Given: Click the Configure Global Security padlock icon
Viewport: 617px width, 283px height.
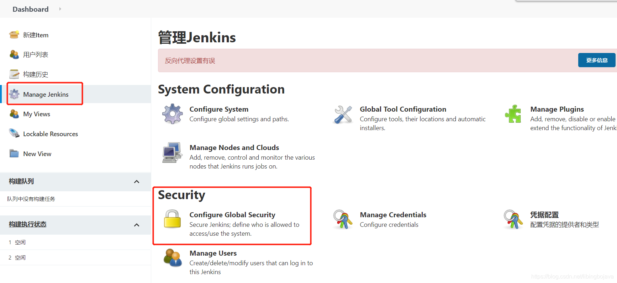Looking at the screenshot, I should [x=172, y=219].
